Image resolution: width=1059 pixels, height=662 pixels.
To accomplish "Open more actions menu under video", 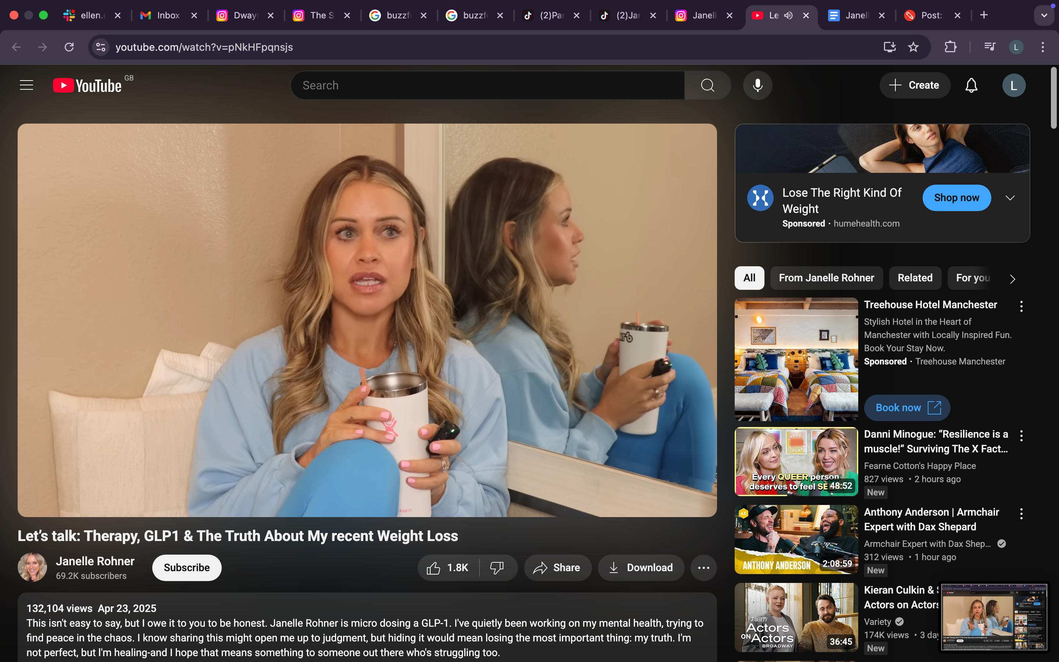I will (703, 567).
